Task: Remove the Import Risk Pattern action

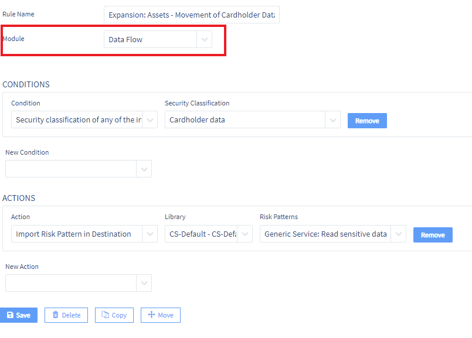Action: [x=433, y=234]
